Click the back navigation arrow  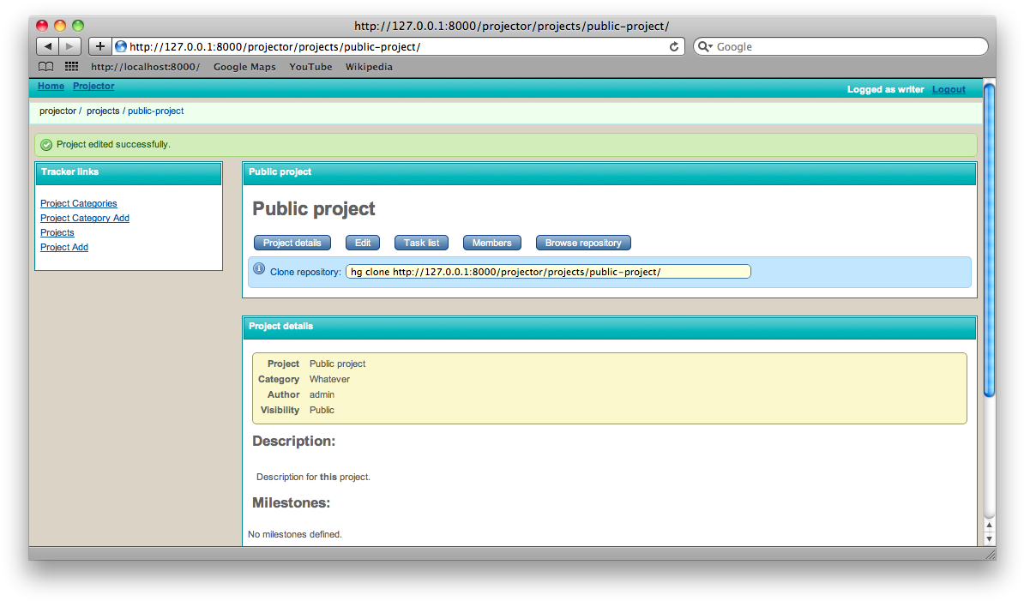(47, 46)
